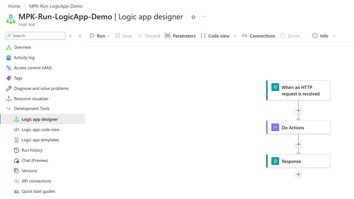The image size is (354, 199).
Task: Collapse the Development Tools section
Action: (9, 109)
